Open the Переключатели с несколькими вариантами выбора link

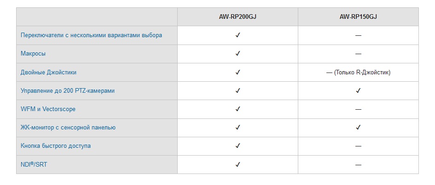91,35
